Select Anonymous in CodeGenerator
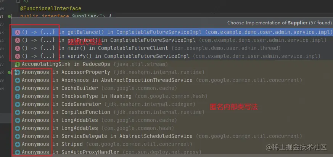 pos(172,104)
